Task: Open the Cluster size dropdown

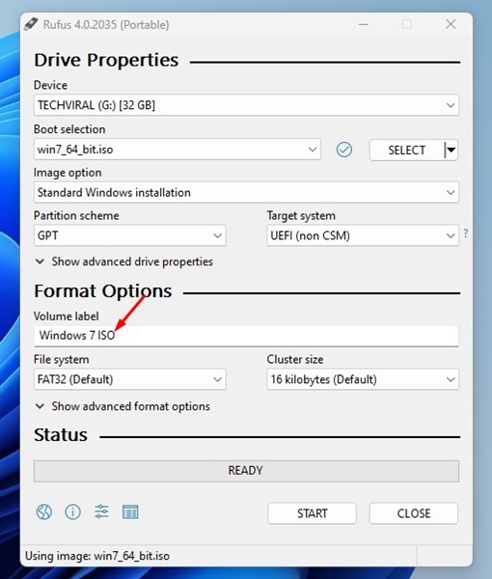Action: coord(363,379)
